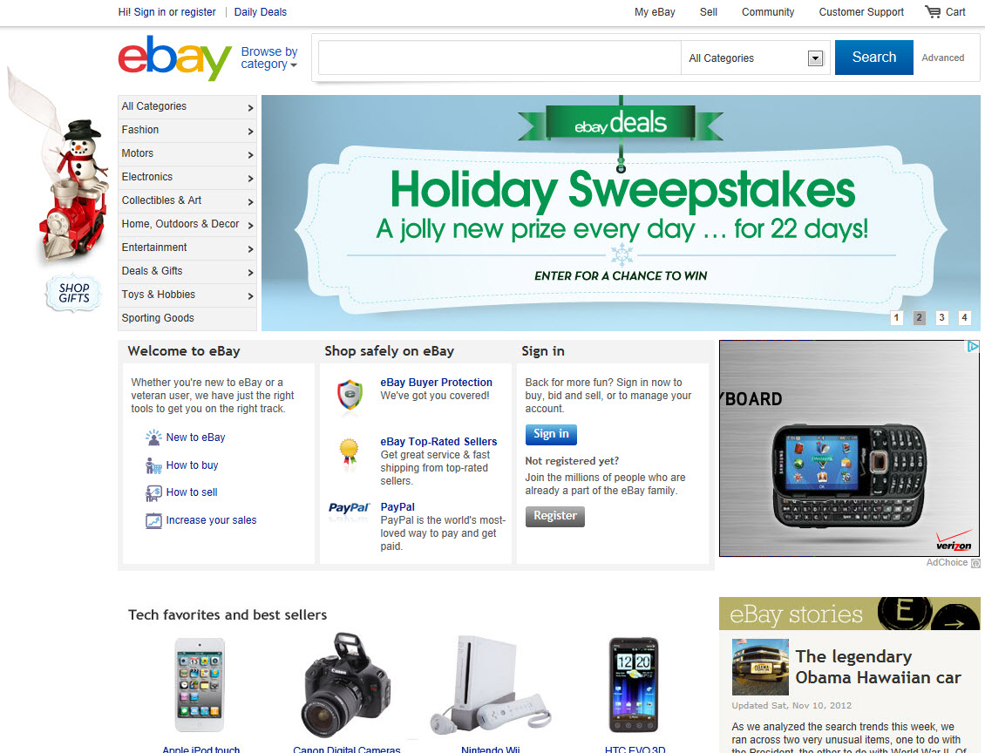Click the PayPal logo icon
The width and height of the screenshot is (985, 753).
(x=350, y=508)
